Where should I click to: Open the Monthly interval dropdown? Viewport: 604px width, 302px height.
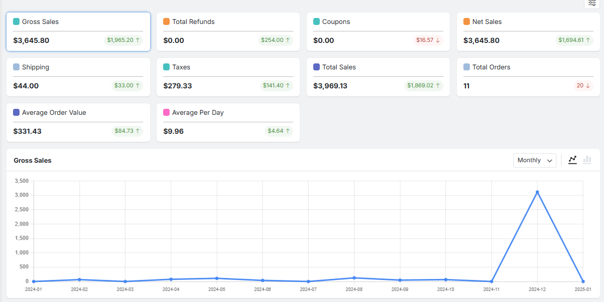click(x=534, y=160)
